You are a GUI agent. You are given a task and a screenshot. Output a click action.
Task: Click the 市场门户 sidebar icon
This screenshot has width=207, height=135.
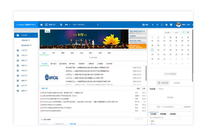pyautogui.click(x=18, y=70)
